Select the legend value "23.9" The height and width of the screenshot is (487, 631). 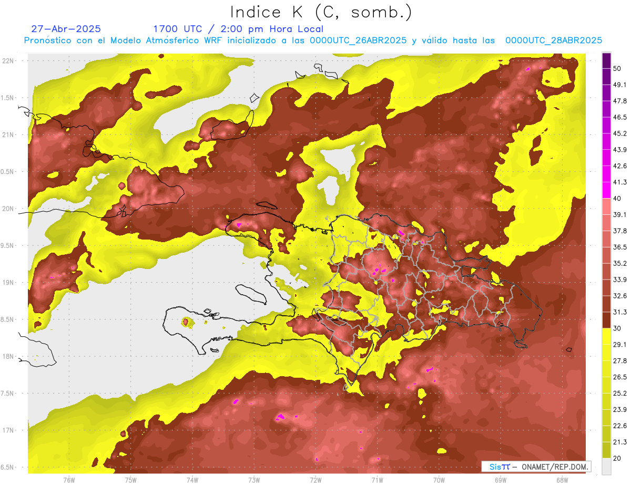[x=620, y=409]
